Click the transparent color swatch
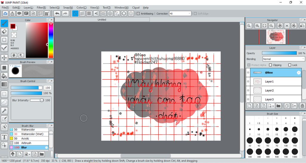 point(14,35)
